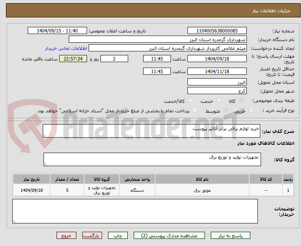Click the resize grip of توضیحات خریدار box
The height and width of the screenshot is (246, 301).
tap(14, 221)
